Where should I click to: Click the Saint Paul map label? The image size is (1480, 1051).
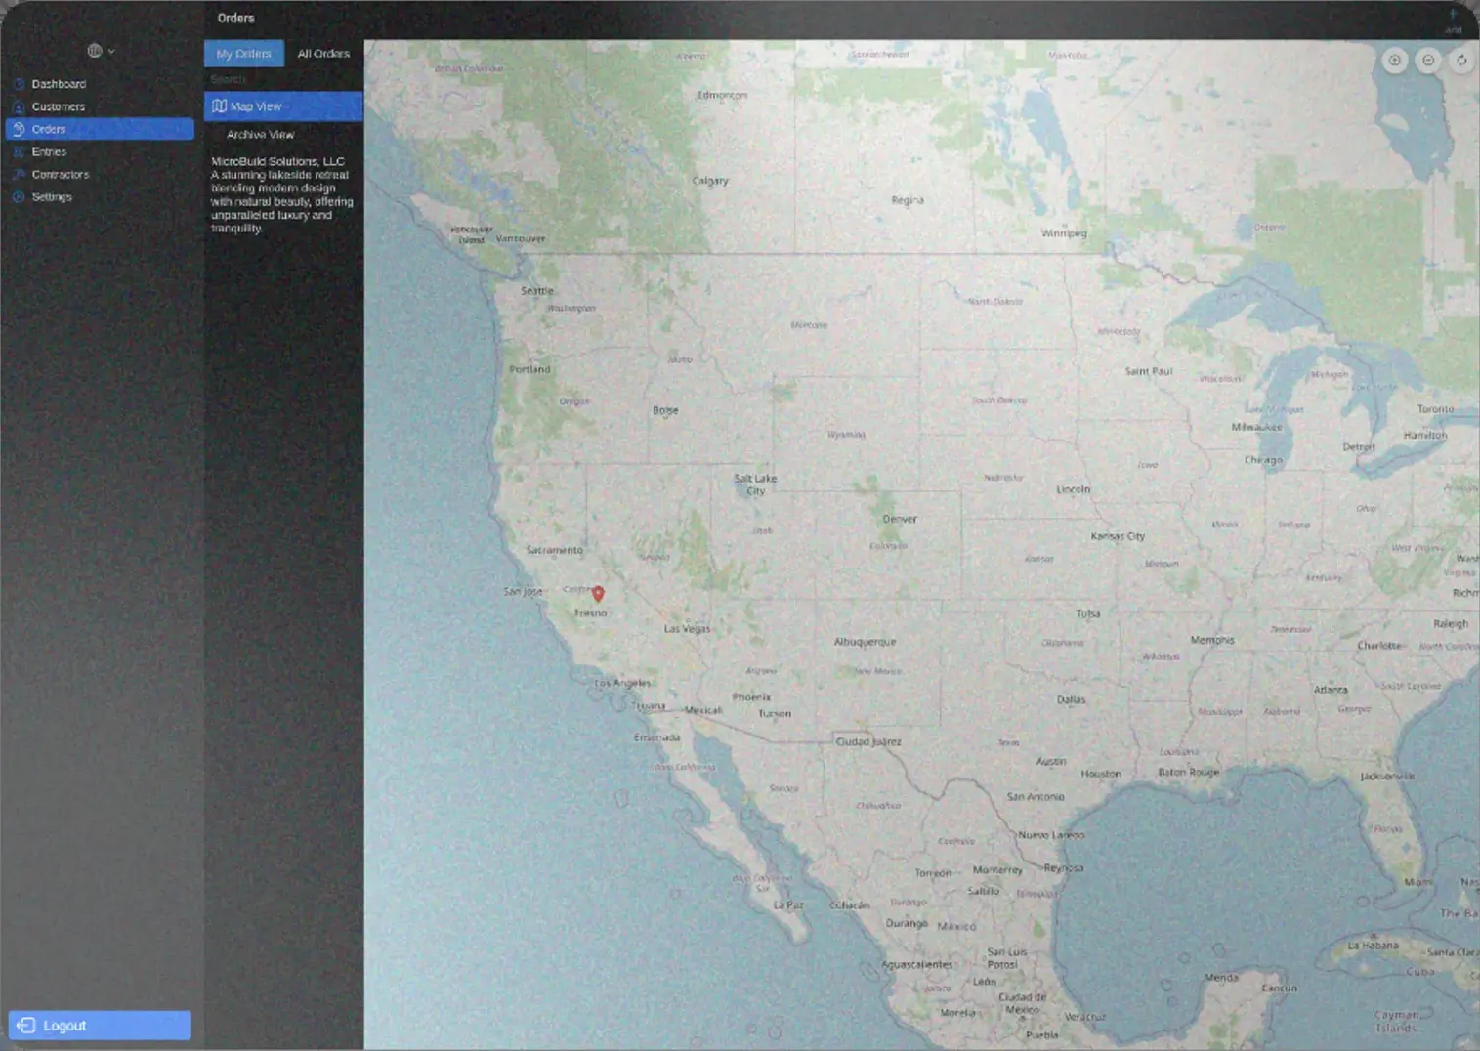tap(1149, 371)
